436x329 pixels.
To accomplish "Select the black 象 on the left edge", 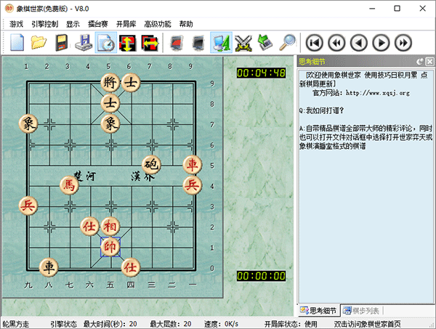I will 28,123.
